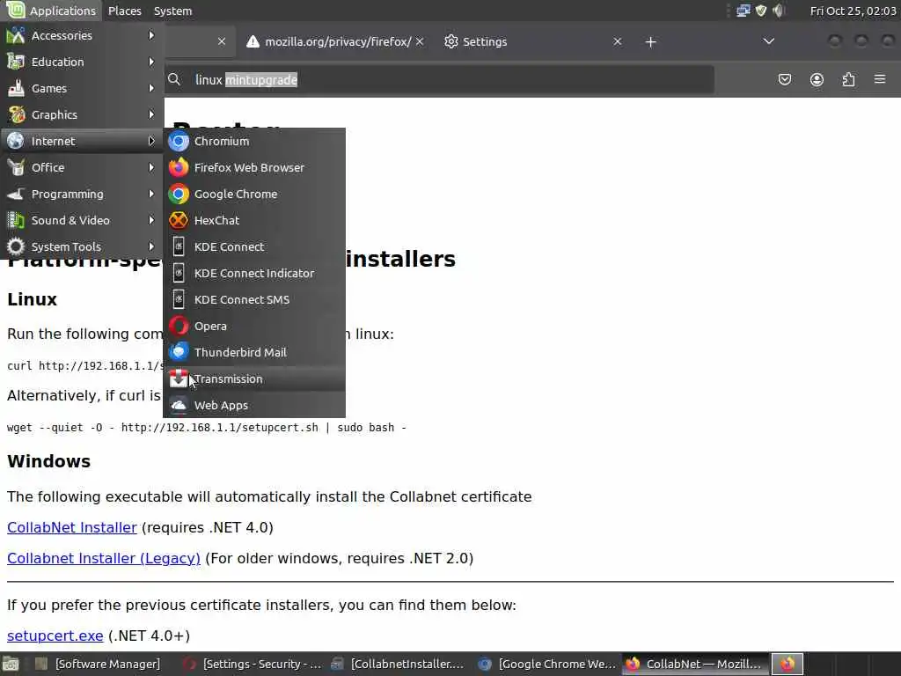Click the volume speaker tray icon
This screenshot has width=901, height=676.
(x=779, y=11)
